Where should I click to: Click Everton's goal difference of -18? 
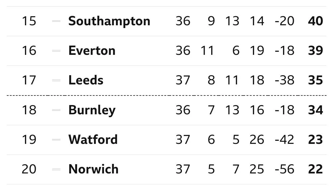[285, 51]
